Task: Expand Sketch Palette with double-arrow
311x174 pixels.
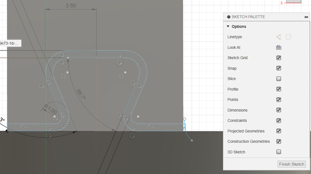Action: 307,17
